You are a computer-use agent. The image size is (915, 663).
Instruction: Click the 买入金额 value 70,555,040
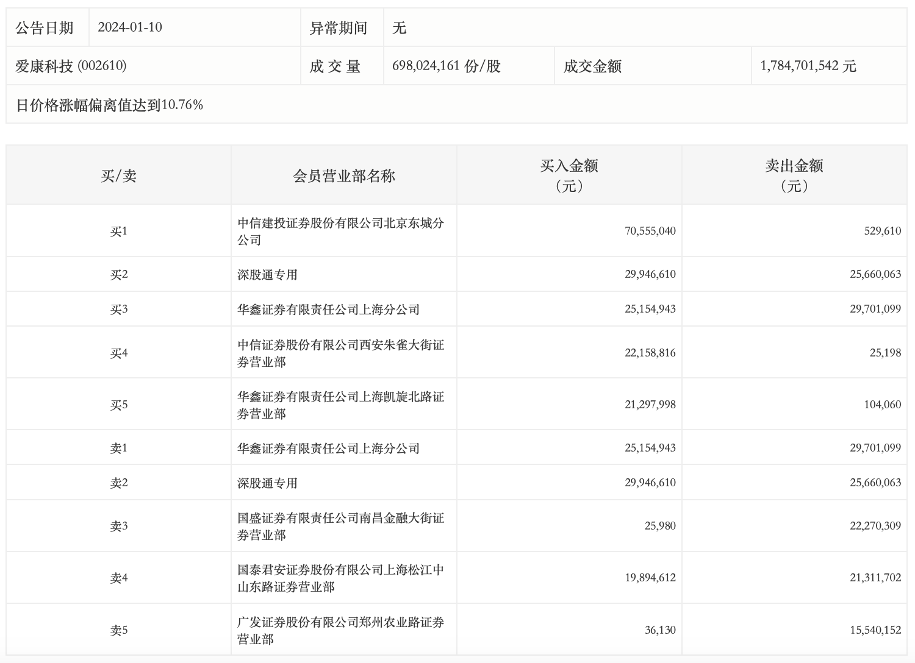(650, 231)
